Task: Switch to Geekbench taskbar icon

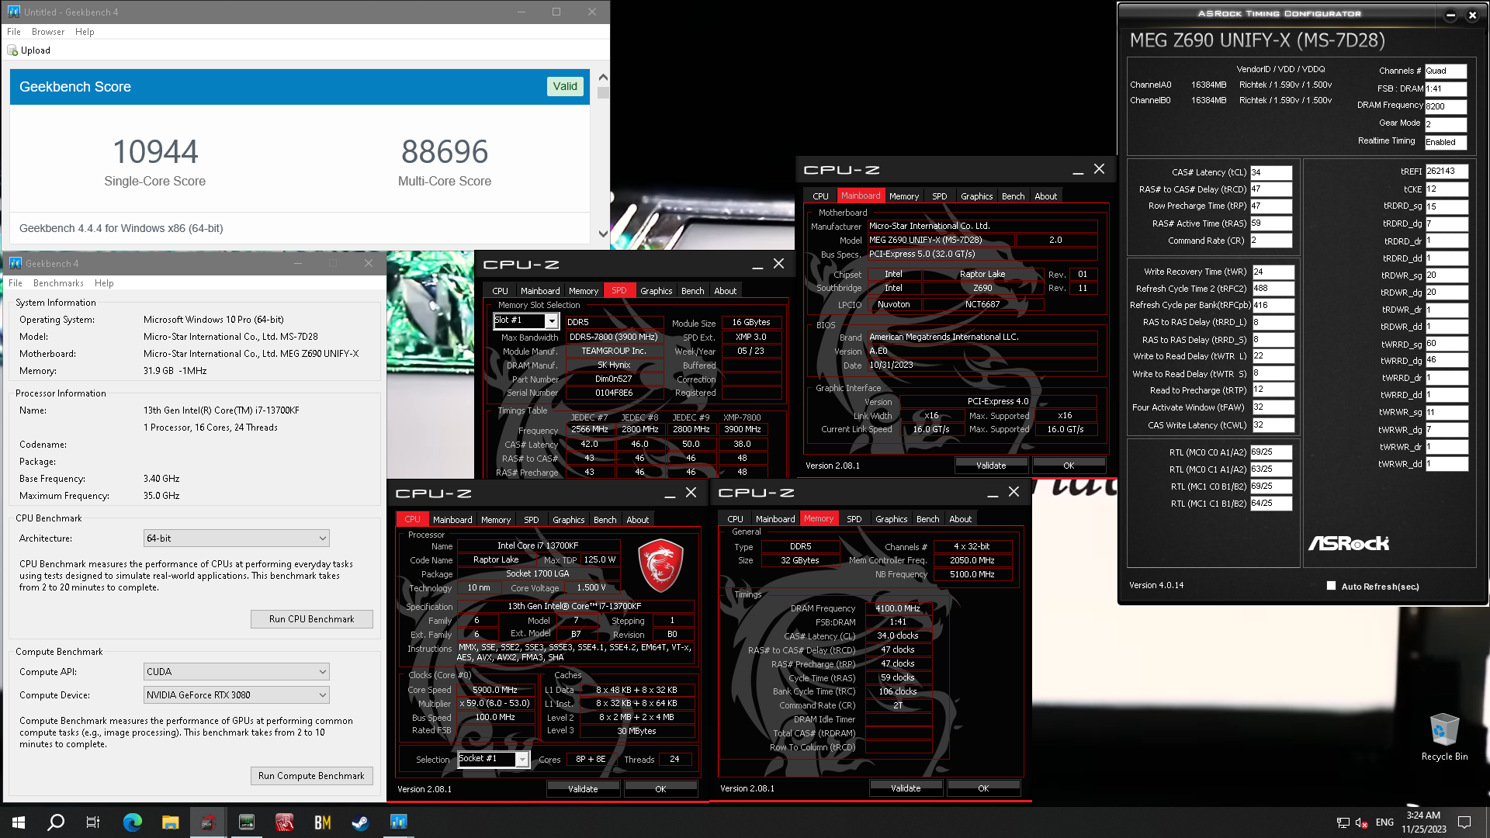Action: pos(398,822)
